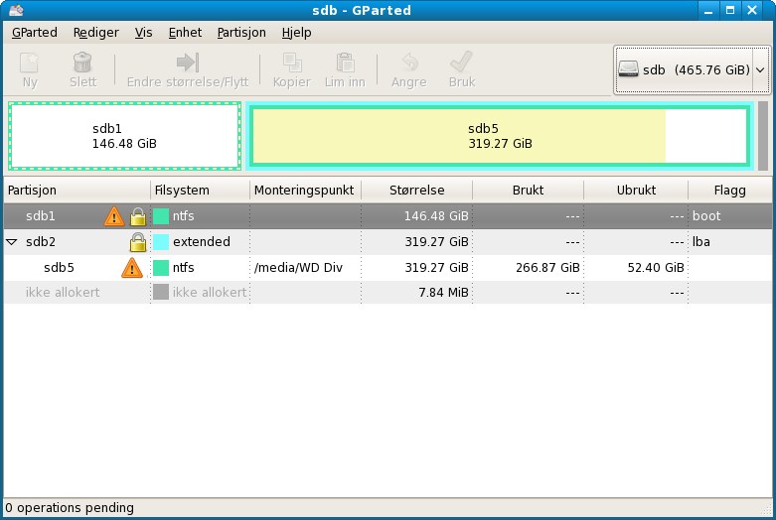Screen dimensions: 776x520
Task: Click the 266.87 GiB used value
Action: coord(547,268)
